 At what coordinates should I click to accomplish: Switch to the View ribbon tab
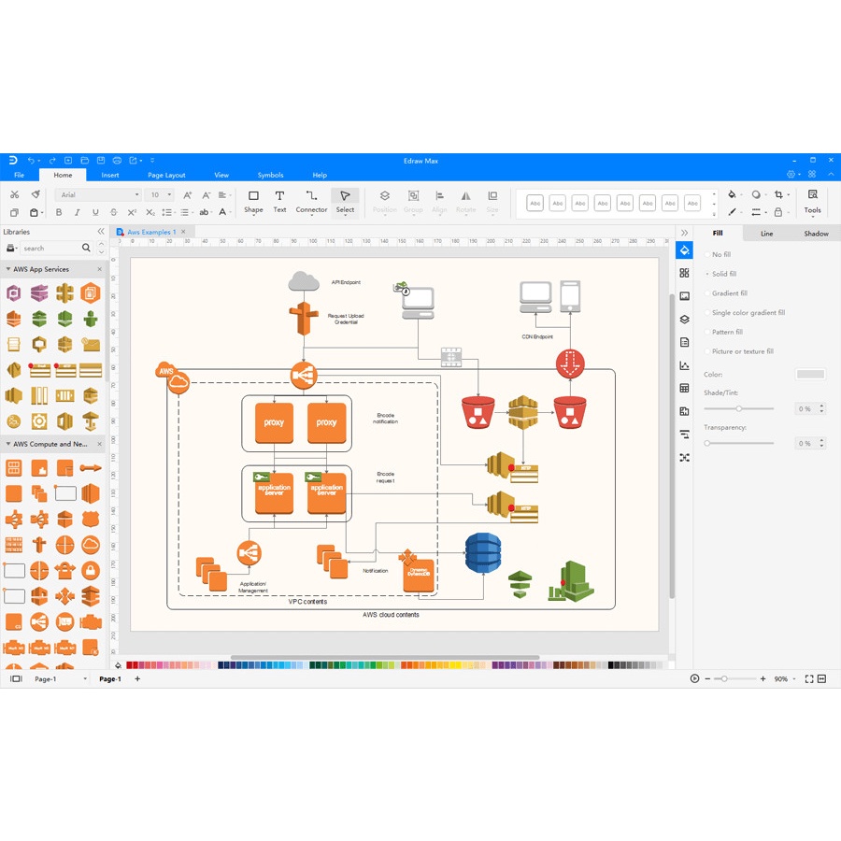pyautogui.click(x=221, y=175)
